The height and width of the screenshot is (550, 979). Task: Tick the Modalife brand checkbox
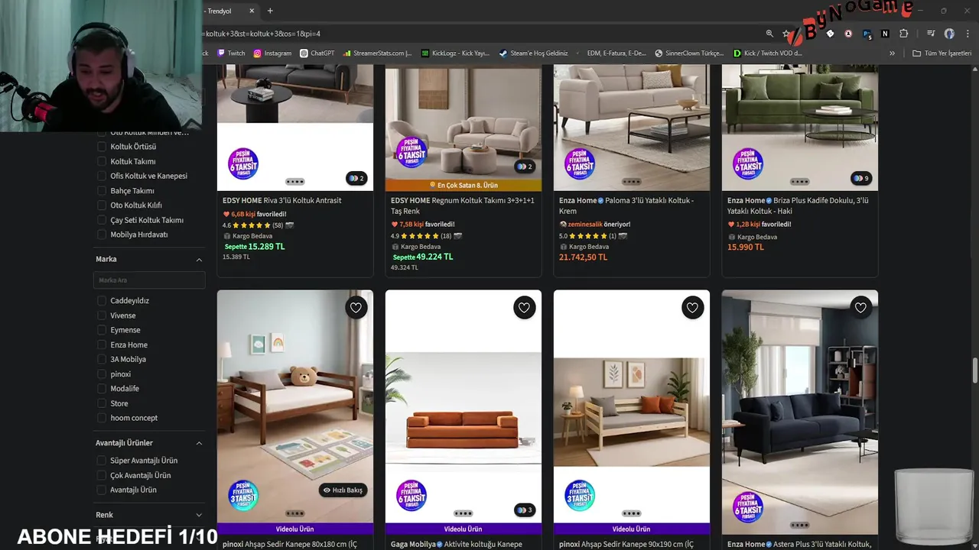point(102,389)
